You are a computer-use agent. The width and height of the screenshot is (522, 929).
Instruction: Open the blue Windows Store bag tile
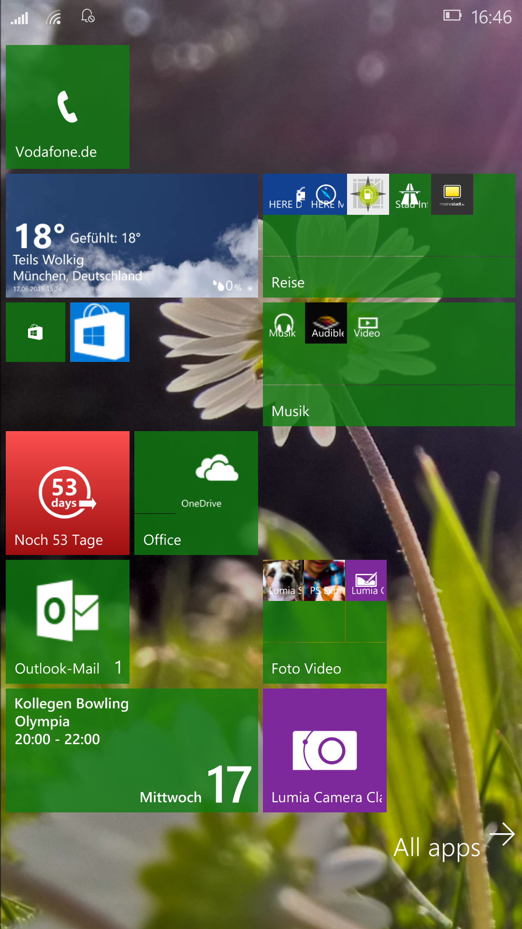click(x=100, y=332)
